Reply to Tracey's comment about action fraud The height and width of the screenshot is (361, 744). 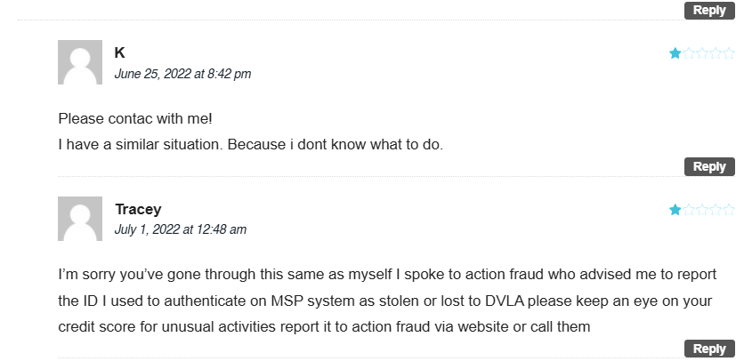pyautogui.click(x=709, y=349)
